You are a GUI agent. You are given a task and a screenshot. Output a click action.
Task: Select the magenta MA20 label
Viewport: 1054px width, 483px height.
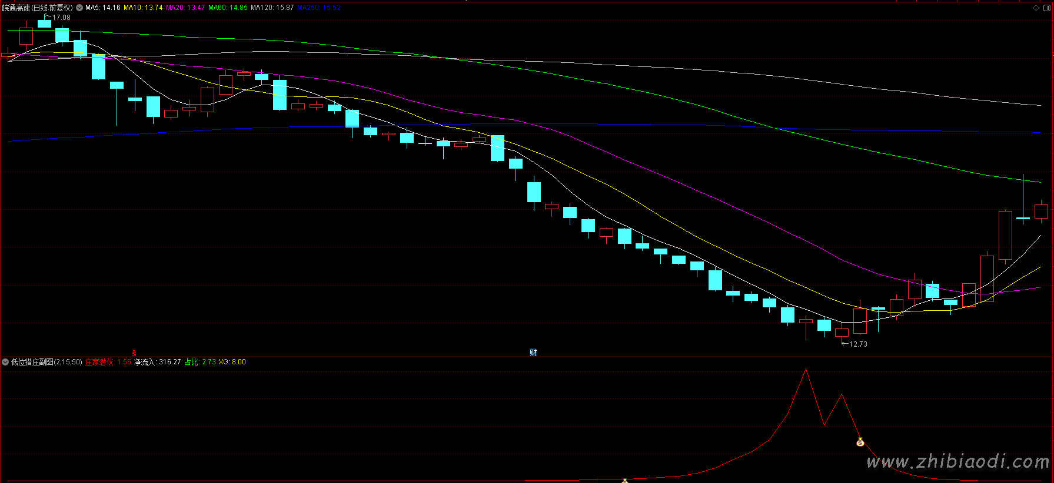tap(185, 8)
